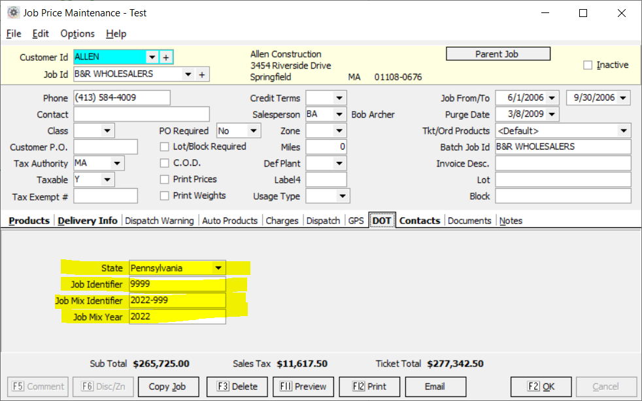
Task: Open the State dropdown showing Pennsylvania
Action: click(218, 268)
